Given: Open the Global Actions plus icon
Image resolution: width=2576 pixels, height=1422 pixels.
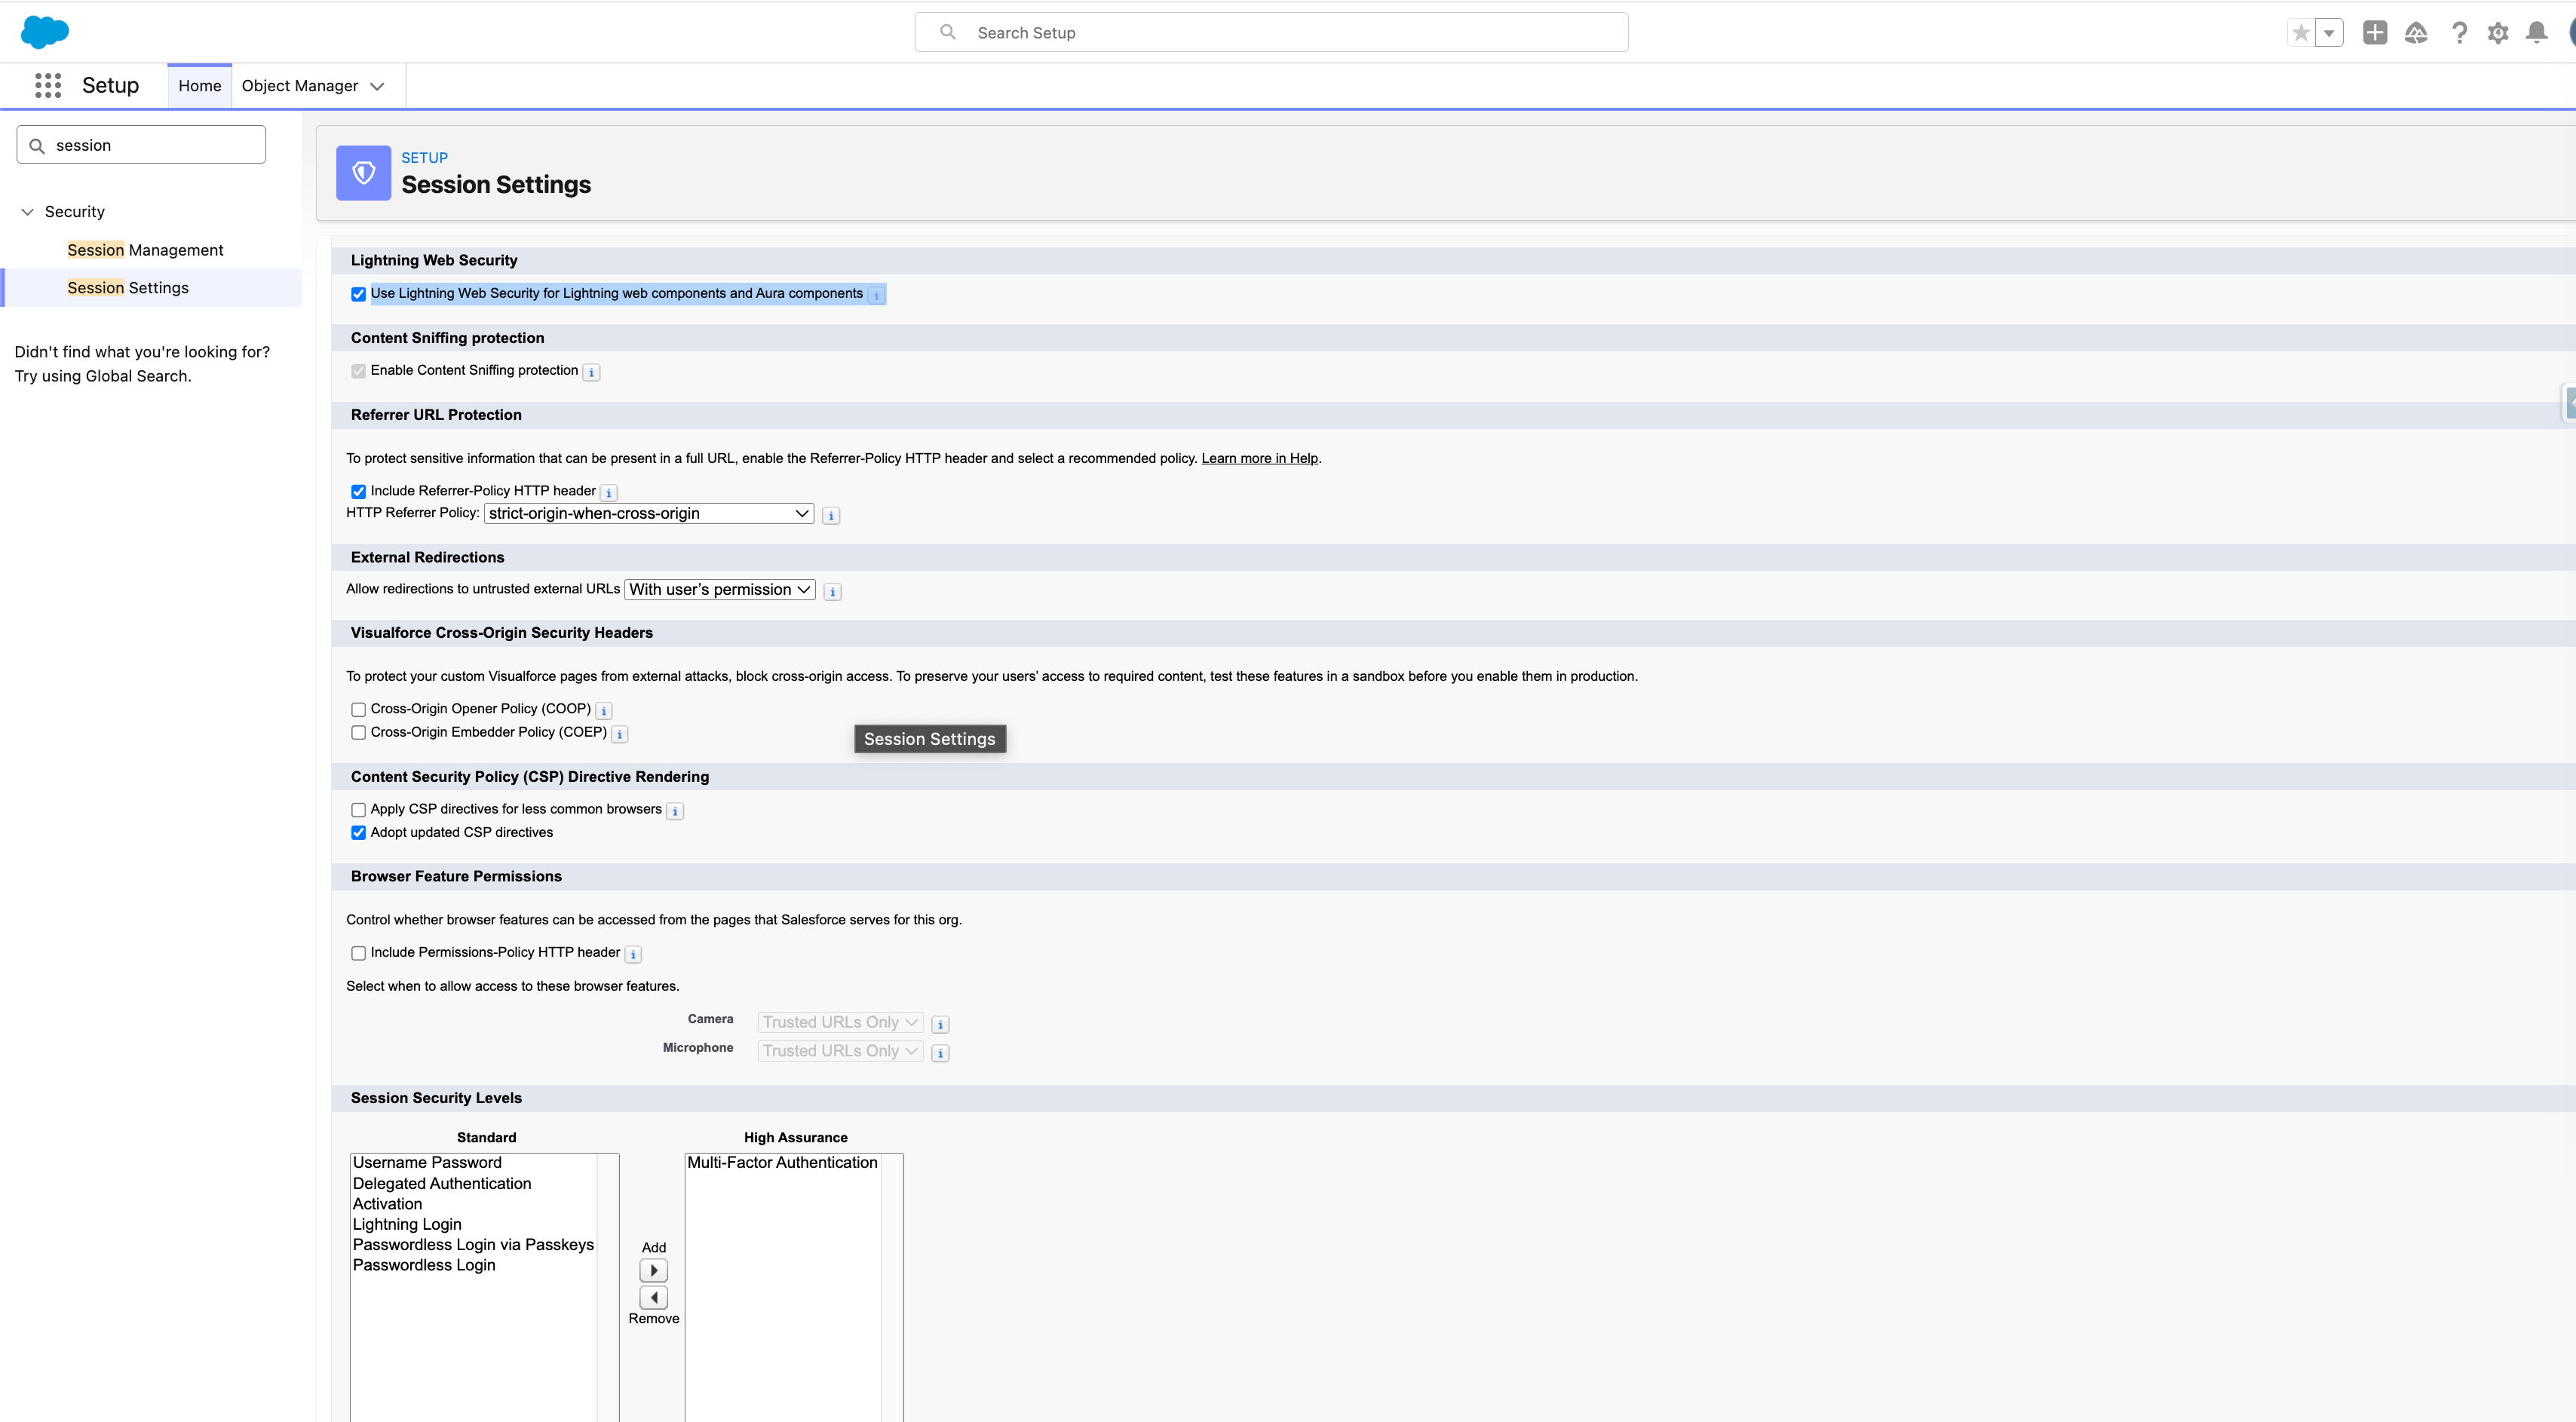Looking at the screenshot, I should [x=2374, y=33].
